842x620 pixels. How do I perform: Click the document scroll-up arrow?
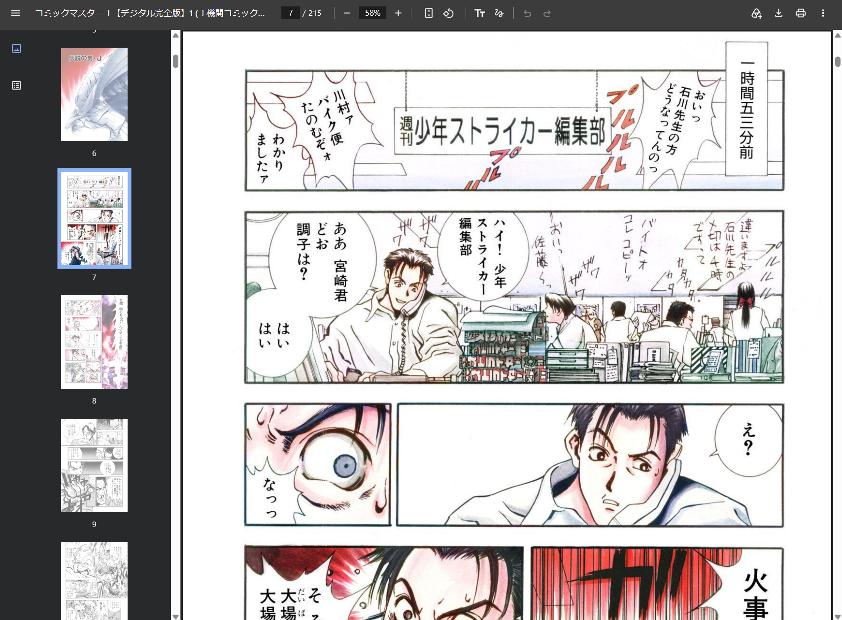click(838, 35)
